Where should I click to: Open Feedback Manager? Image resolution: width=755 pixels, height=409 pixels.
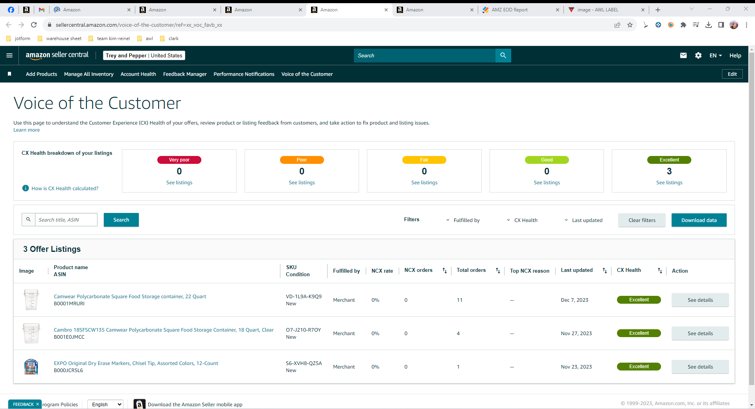click(x=185, y=74)
